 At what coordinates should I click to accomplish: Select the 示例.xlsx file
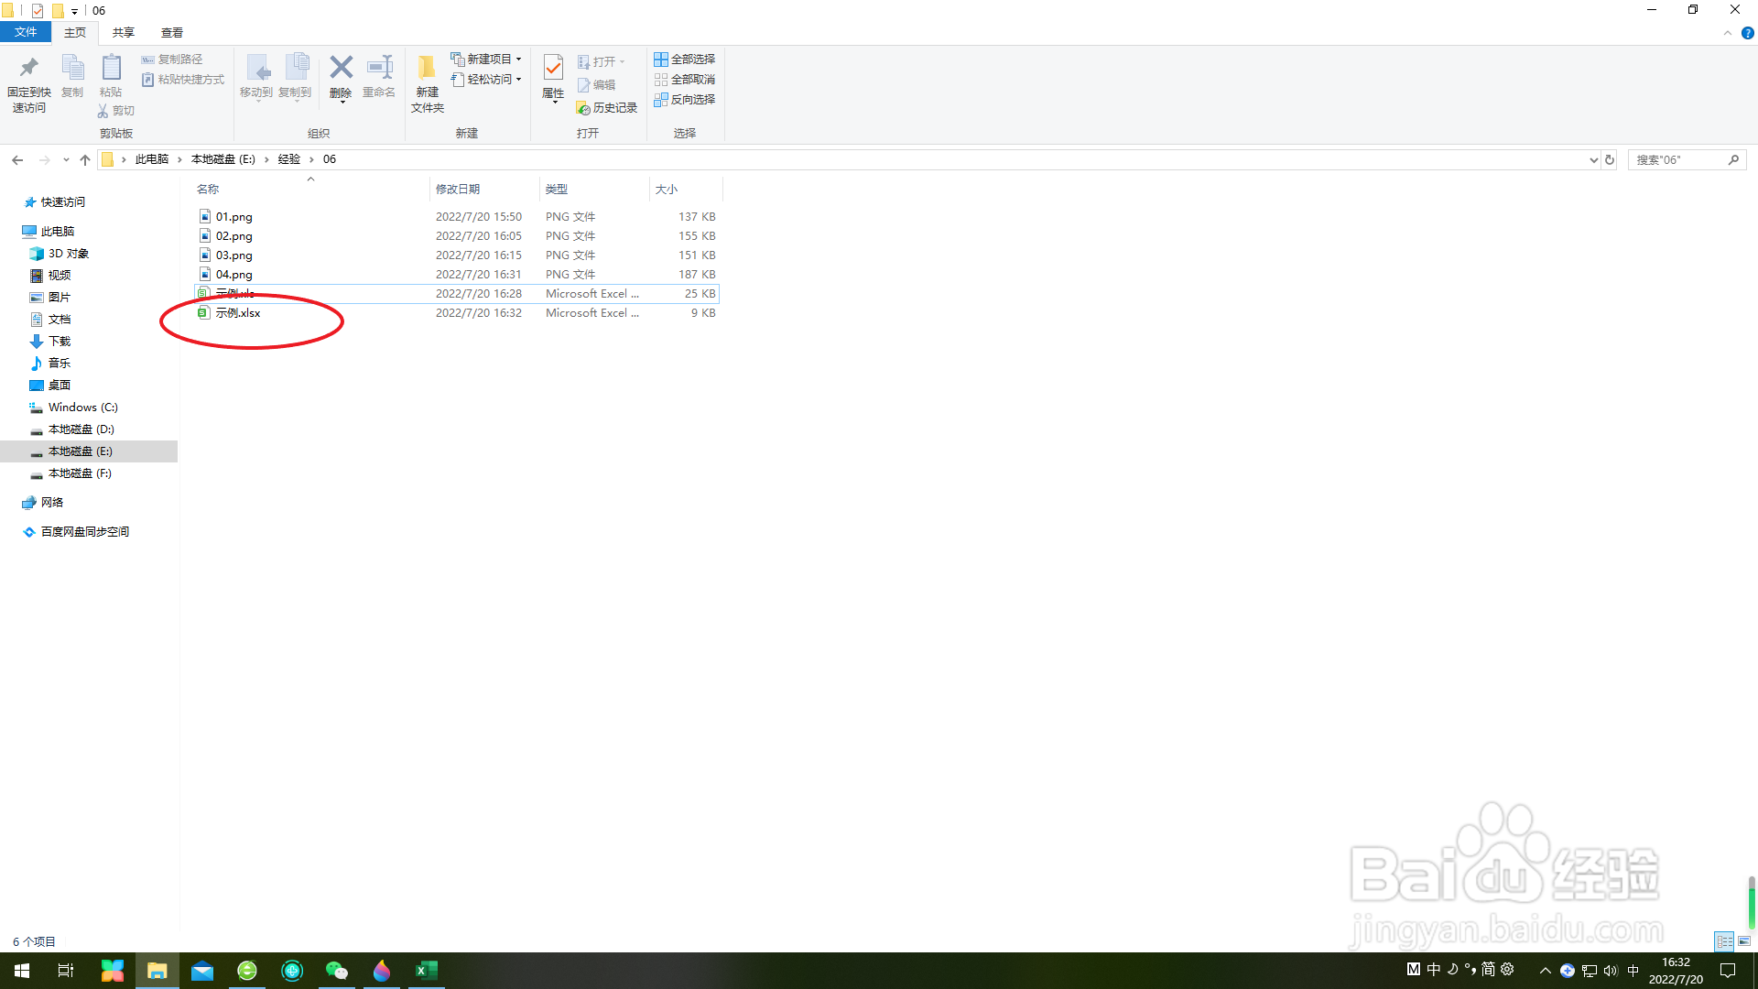[238, 313]
